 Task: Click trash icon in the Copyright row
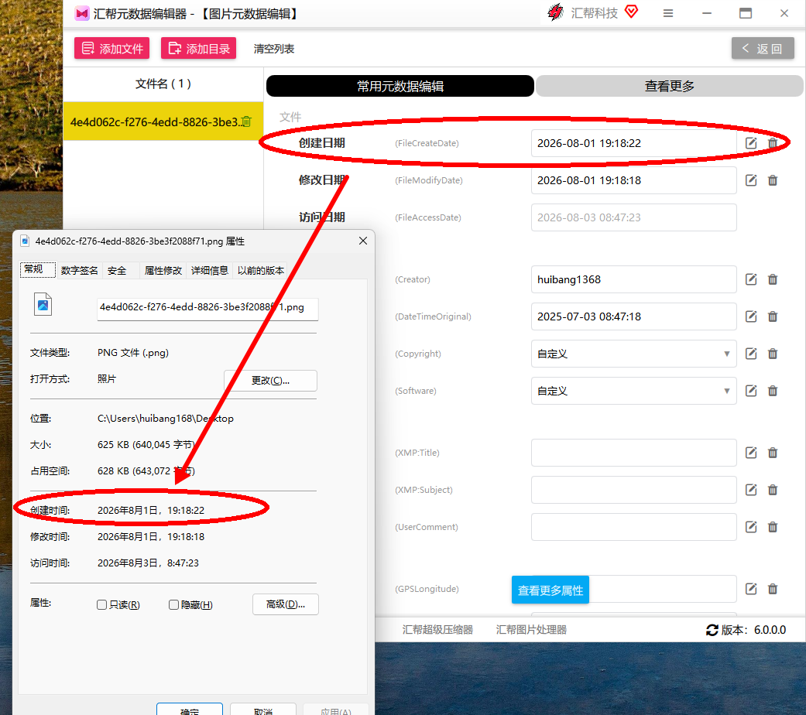(x=773, y=354)
